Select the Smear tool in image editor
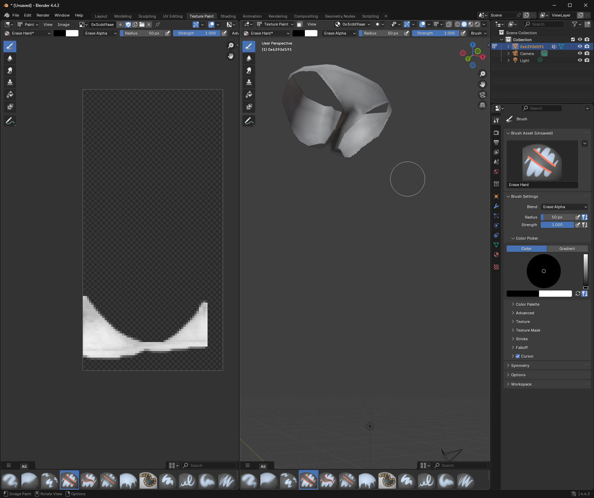The image size is (594, 498). [10, 71]
